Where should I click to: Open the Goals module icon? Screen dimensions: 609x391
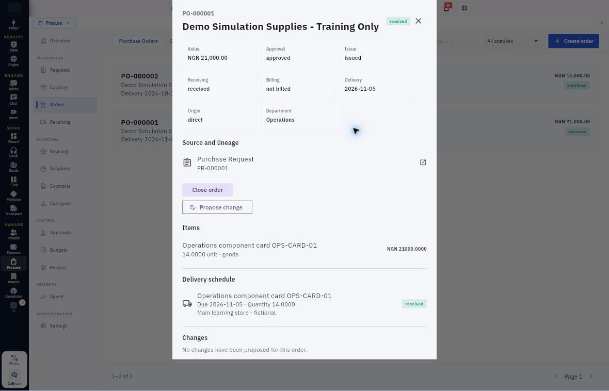tap(13, 167)
